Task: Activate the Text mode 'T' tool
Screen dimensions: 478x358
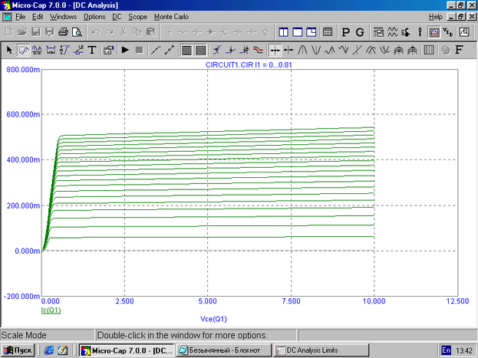Action: pos(92,50)
